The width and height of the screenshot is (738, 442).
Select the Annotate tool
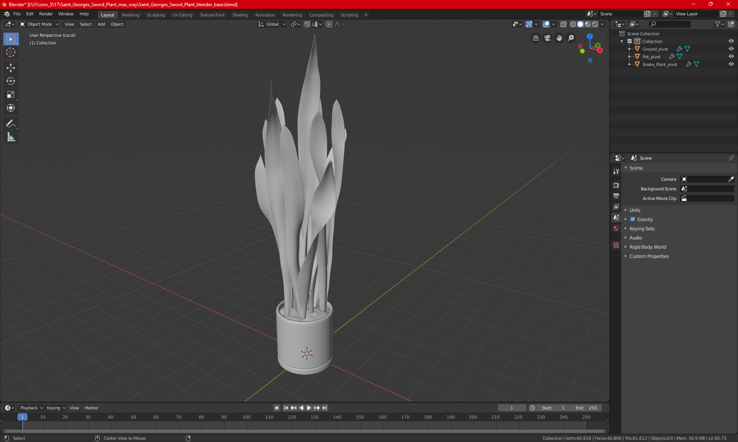click(x=11, y=124)
